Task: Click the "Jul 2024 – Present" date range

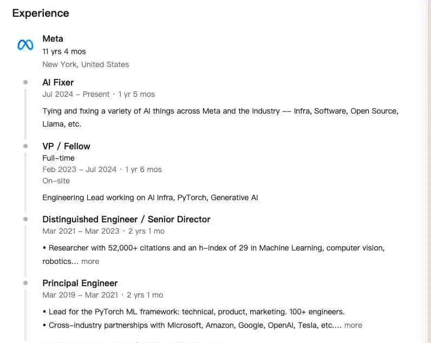Action: (76, 94)
